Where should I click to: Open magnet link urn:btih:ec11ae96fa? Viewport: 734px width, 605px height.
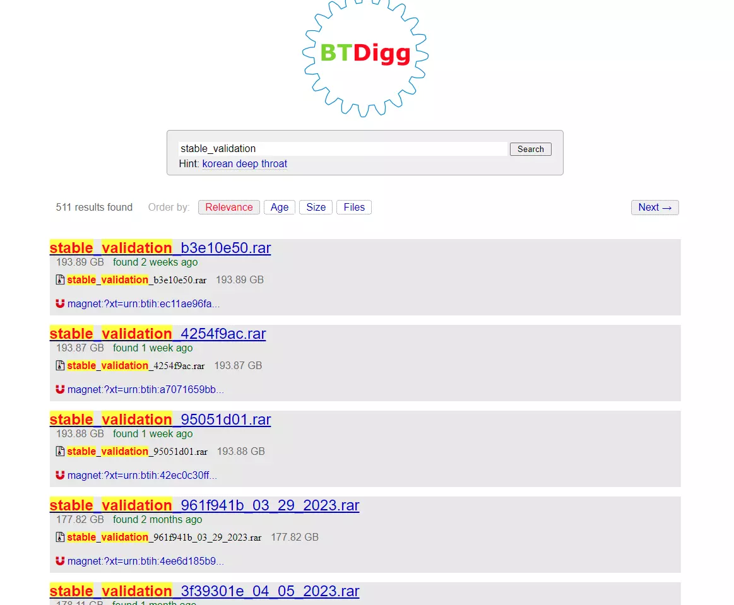(143, 303)
